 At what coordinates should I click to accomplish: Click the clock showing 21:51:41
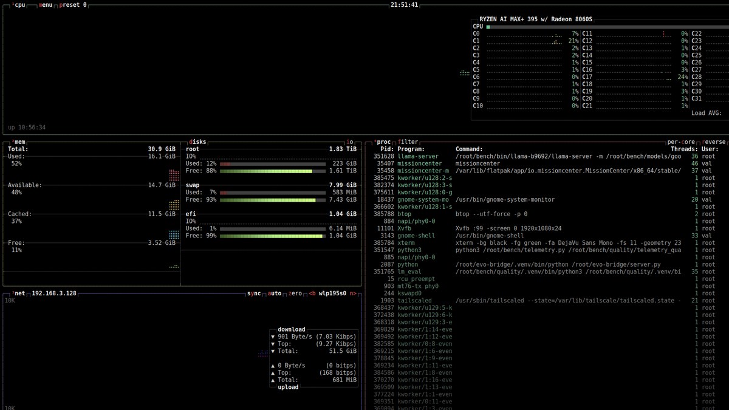404,5
